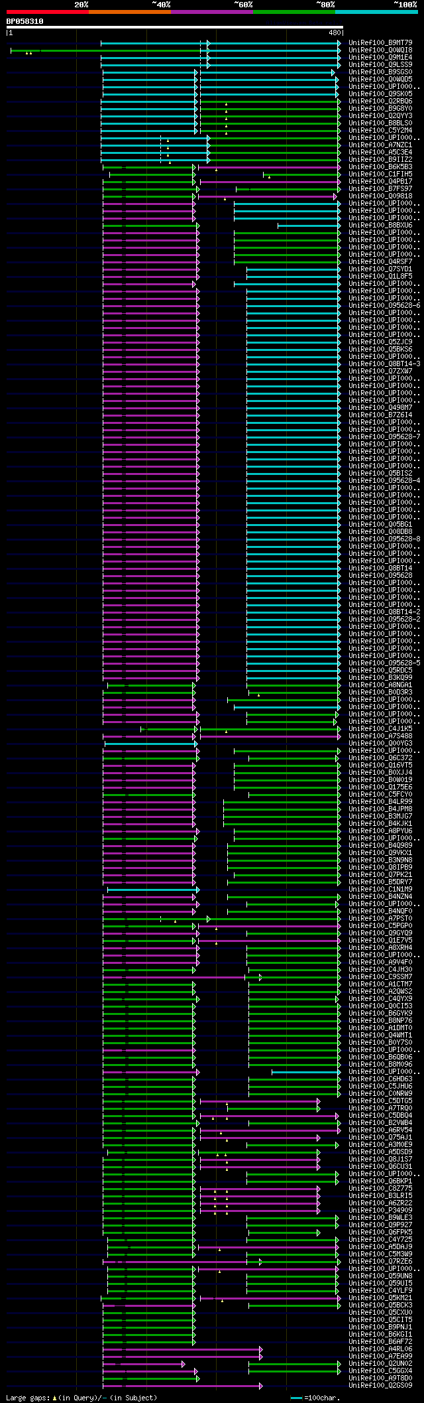
Task: Select the UniRef100_C5FCY0 row label
Action: [380, 794]
